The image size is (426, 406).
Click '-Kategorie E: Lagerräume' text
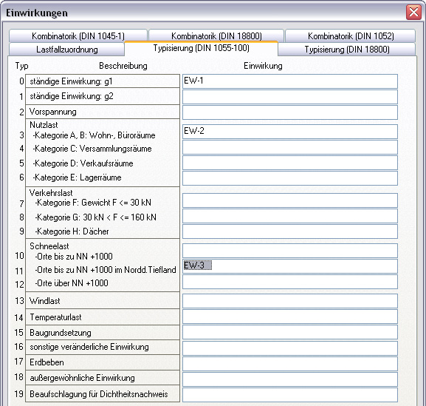click(77, 177)
